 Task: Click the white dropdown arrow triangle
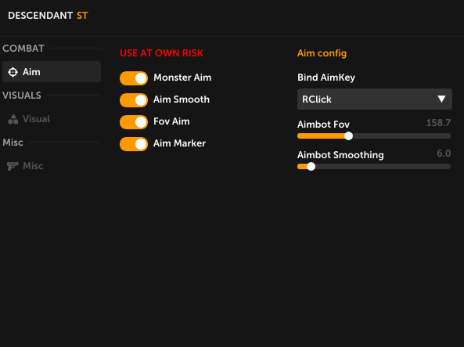click(441, 99)
